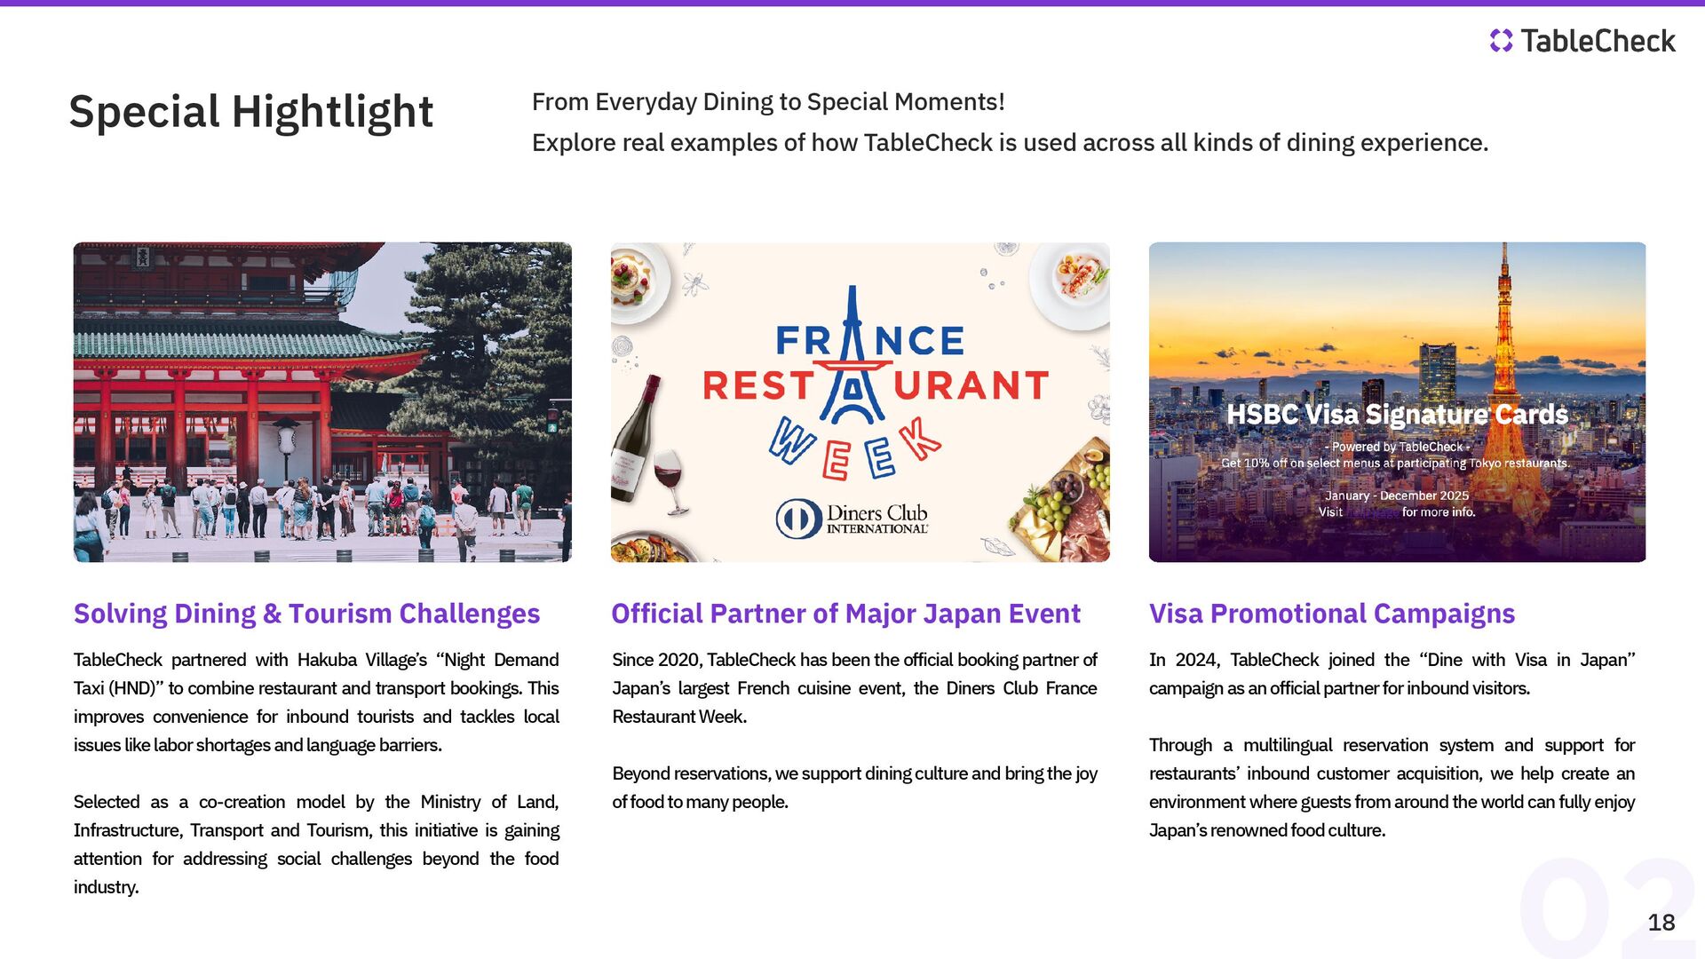Open the Japanese shrine photo thumbnail
Viewport: 1705px width, 959px height.
point(322,402)
